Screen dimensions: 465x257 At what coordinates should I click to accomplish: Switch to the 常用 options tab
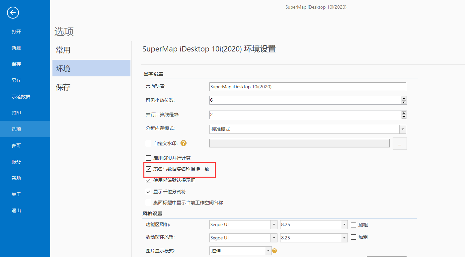point(91,50)
